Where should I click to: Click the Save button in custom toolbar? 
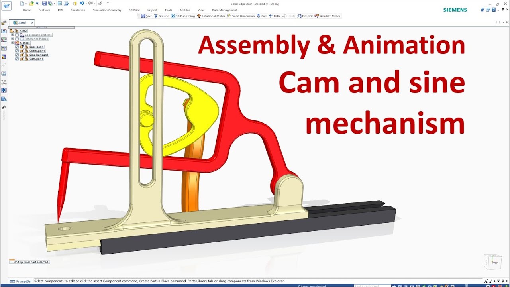coord(146,16)
